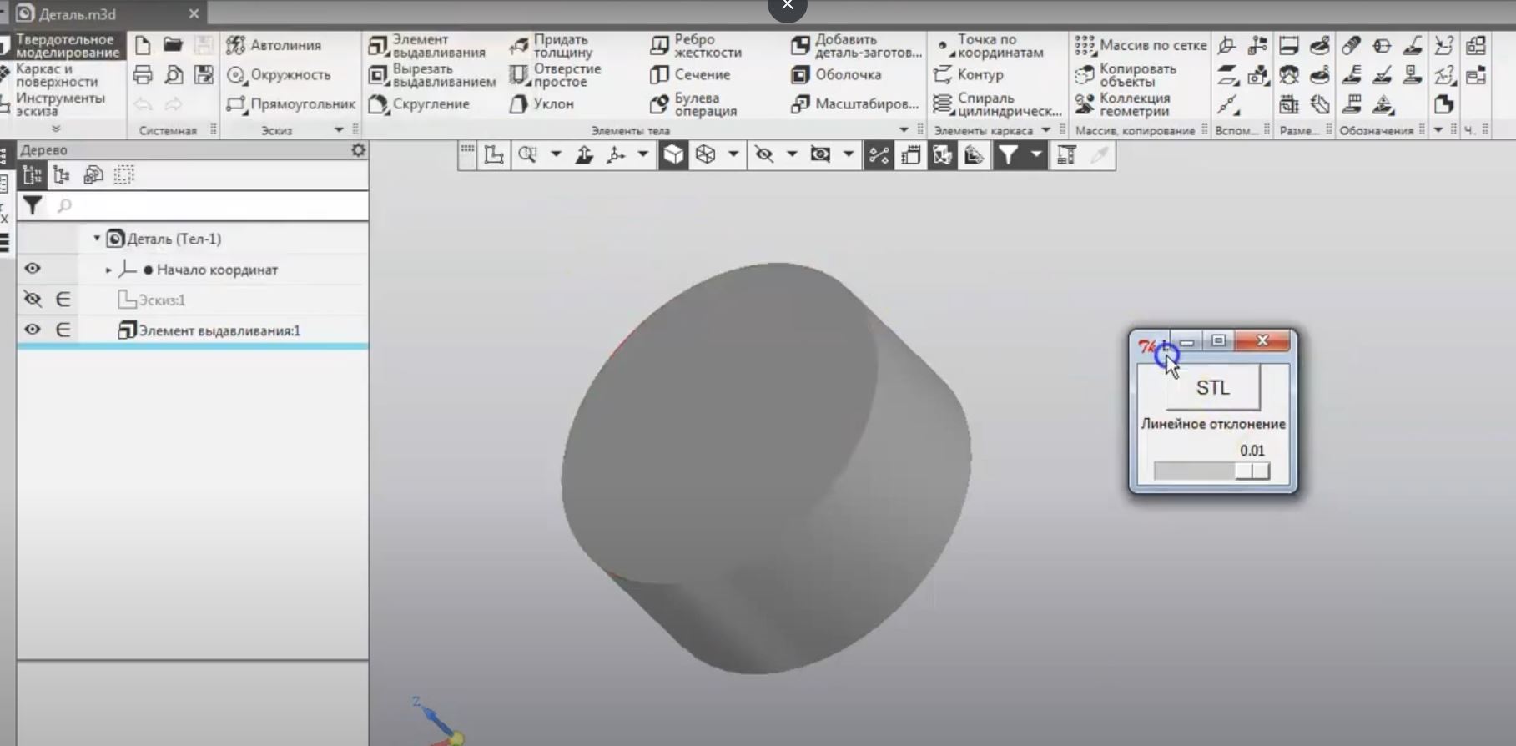Click the '0.01' deviation value
This screenshot has width=1516, height=746.
pos(1252,451)
